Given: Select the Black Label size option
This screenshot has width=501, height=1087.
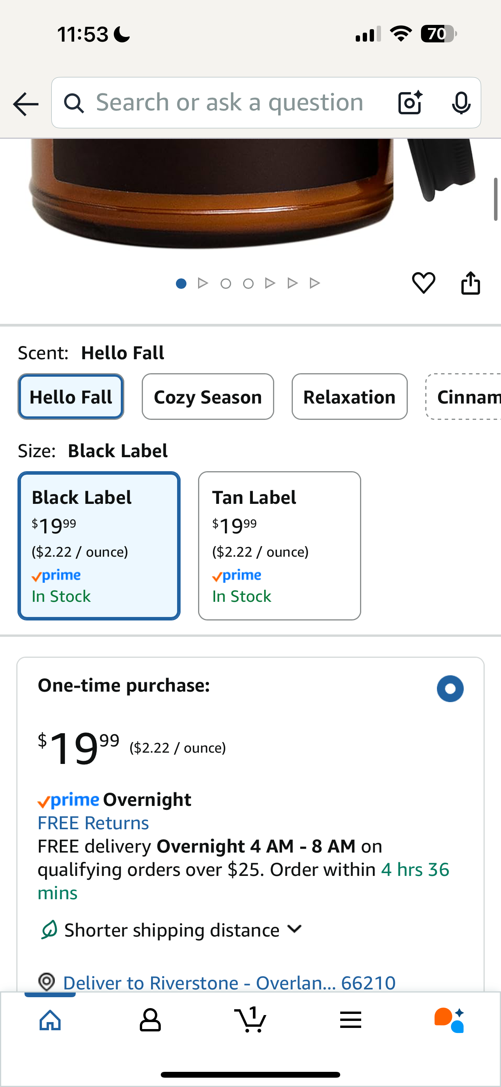Looking at the screenshot, I should click(99, 545).
